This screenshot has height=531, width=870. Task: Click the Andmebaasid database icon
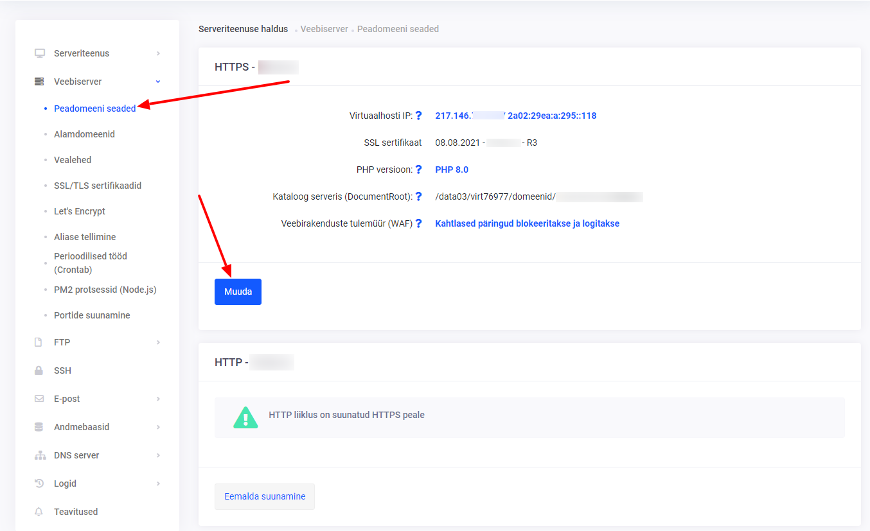pos(39,427)
